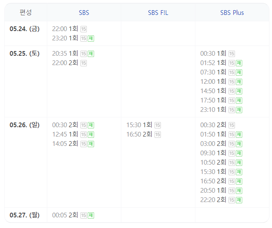Screen dimensions: 272x228
Task: Click the SBS Plus 07:30 1회 entry
Action: pos(213,72)
